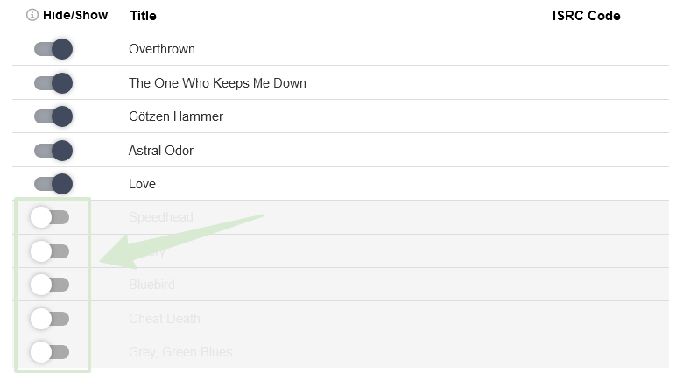
Task: Toggle off the Overthrown track switch
Action: coord(53,49)
